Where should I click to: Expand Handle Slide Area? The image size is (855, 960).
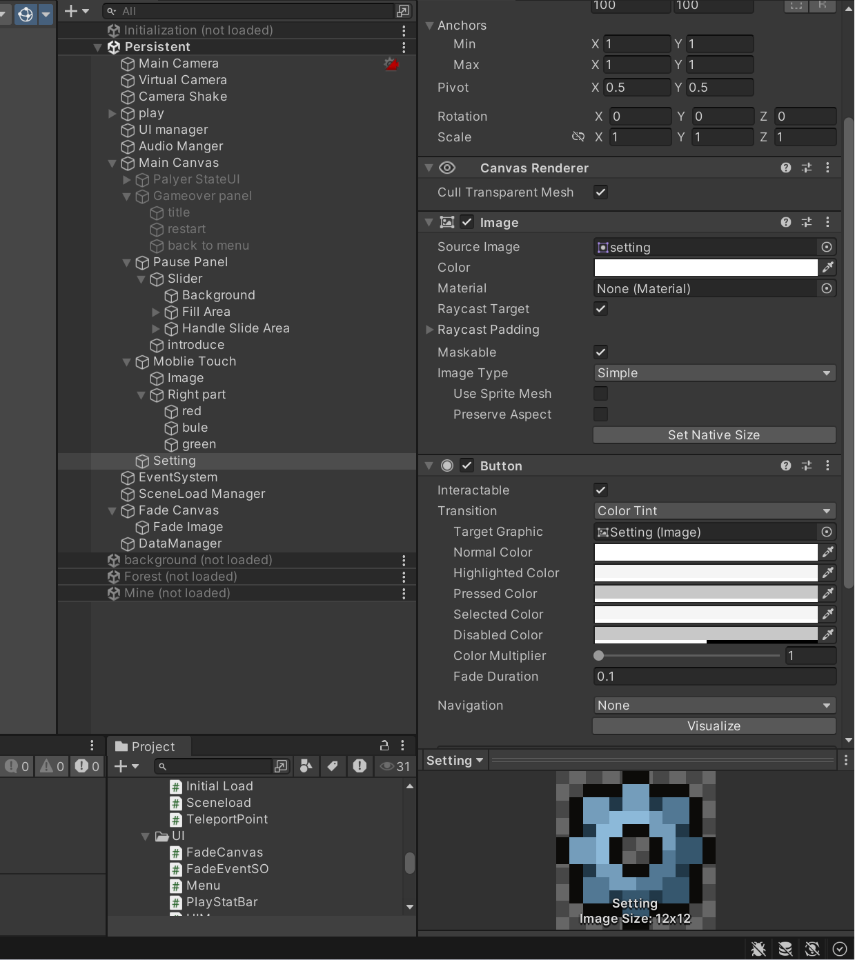[x=156, y=328]
